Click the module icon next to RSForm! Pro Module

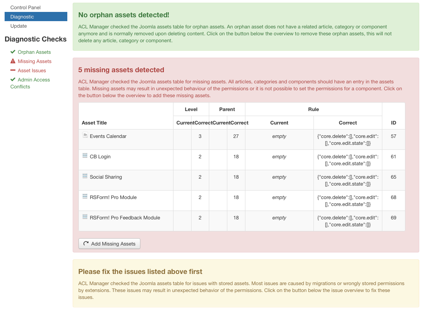pos(85,196)
